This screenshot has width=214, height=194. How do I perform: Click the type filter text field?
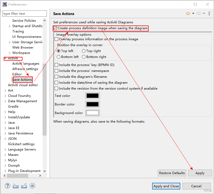[x=25, y=13]
